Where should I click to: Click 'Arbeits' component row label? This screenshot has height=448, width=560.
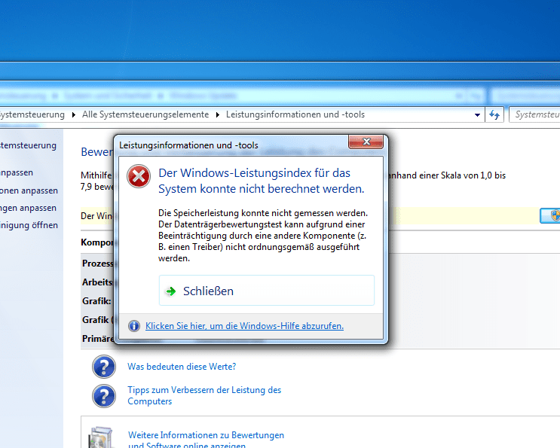(97, 282)
